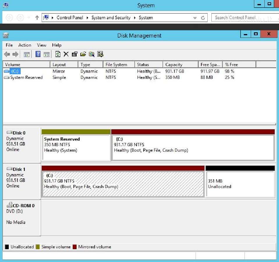Click the refresh icon in System address bar
The width and height of the screenshot is (279, 262).
coord(203,18)
